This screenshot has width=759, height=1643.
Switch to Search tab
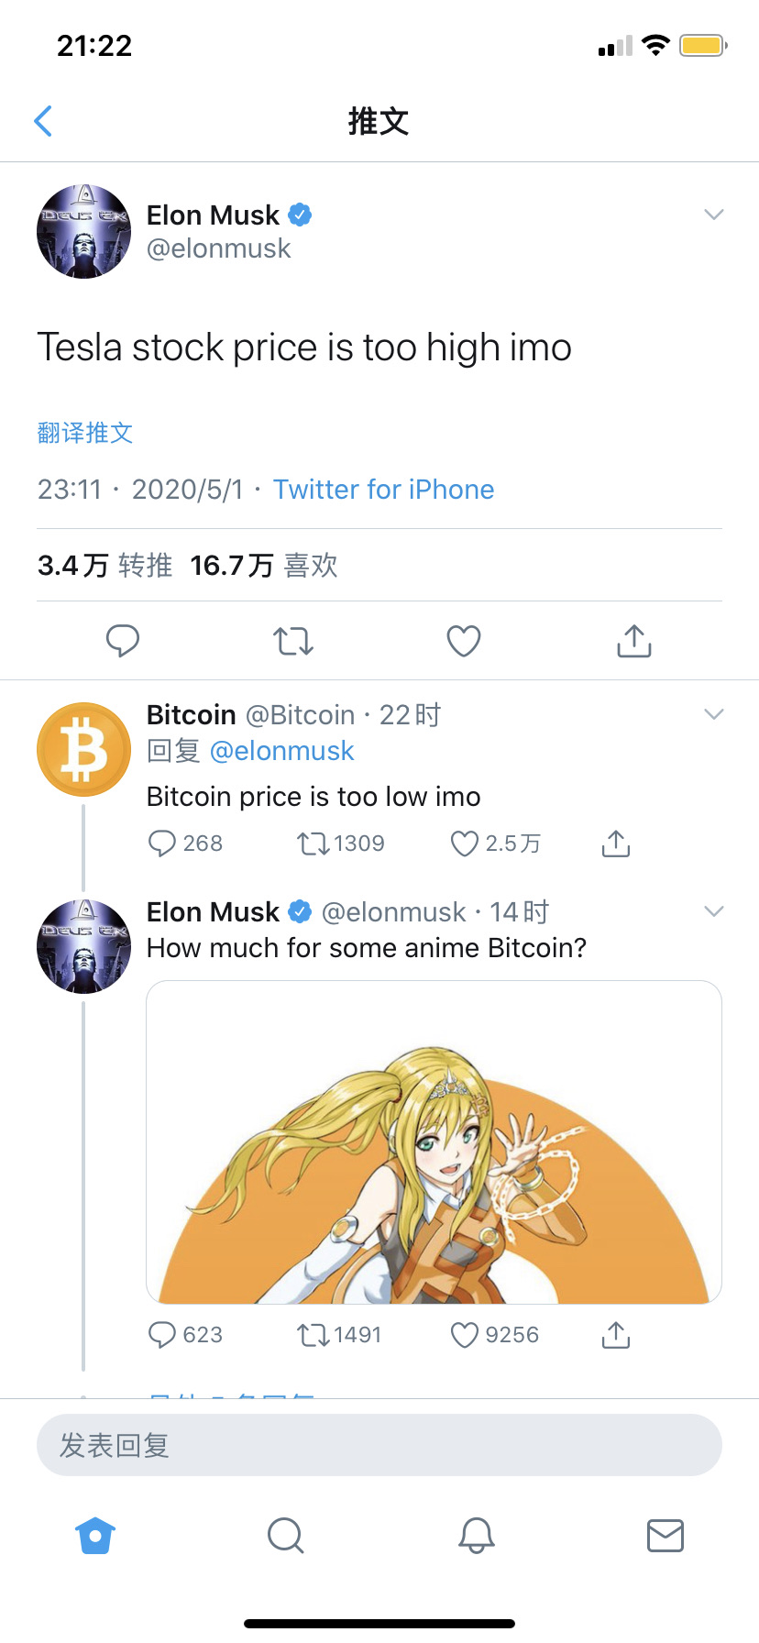285,1536
